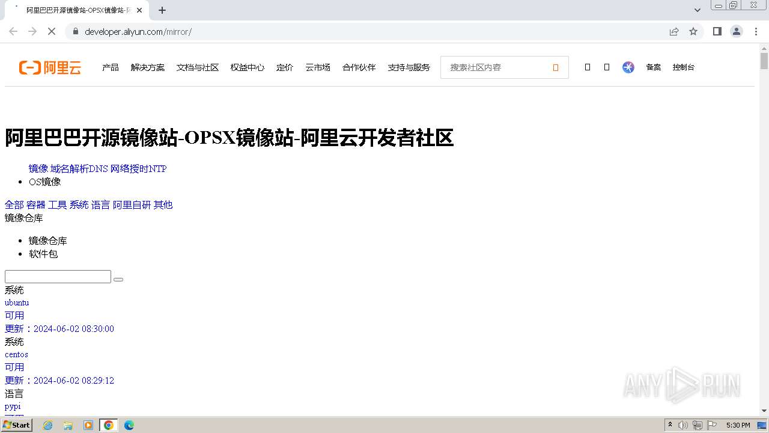Viewport: 769px width, 433px height.
Task: Go back using the browser back arrow
Action: tap(13, 31)
